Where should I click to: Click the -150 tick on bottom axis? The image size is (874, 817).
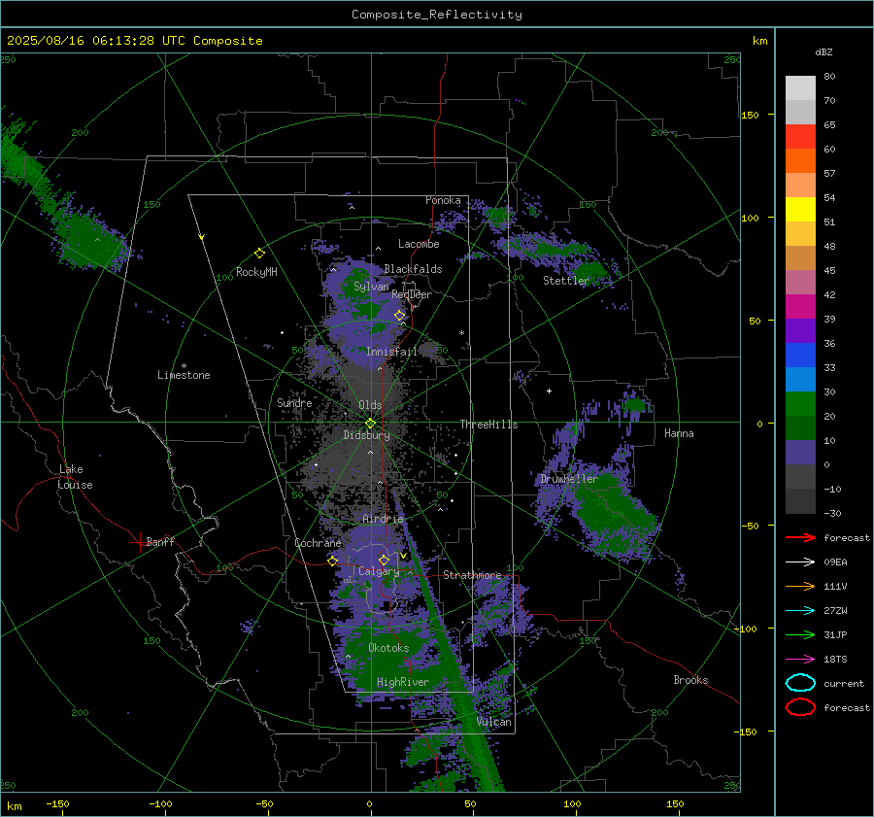point(57,803)
